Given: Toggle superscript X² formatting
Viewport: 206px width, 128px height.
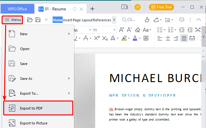Looking at the screenshot, I should (x=97, y=38).
